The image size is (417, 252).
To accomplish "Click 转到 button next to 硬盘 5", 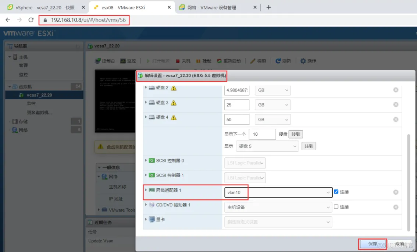I will 309,146.
